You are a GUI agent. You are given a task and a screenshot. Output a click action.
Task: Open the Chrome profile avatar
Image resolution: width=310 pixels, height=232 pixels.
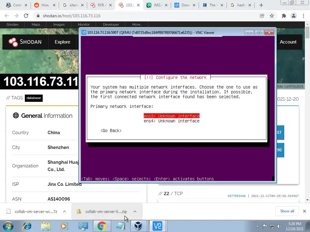[294, 16]
